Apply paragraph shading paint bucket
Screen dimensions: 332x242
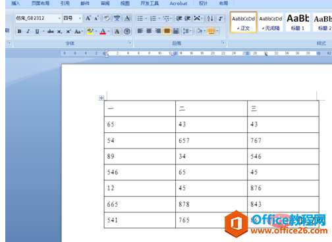tap(199, 31)
